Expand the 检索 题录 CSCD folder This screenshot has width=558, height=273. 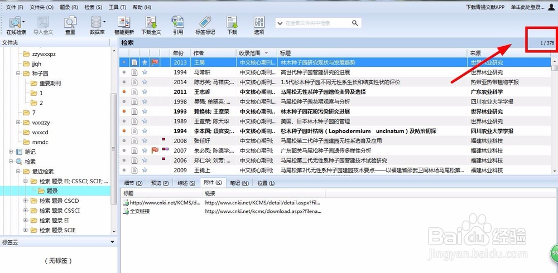click(x=26, y=201)
